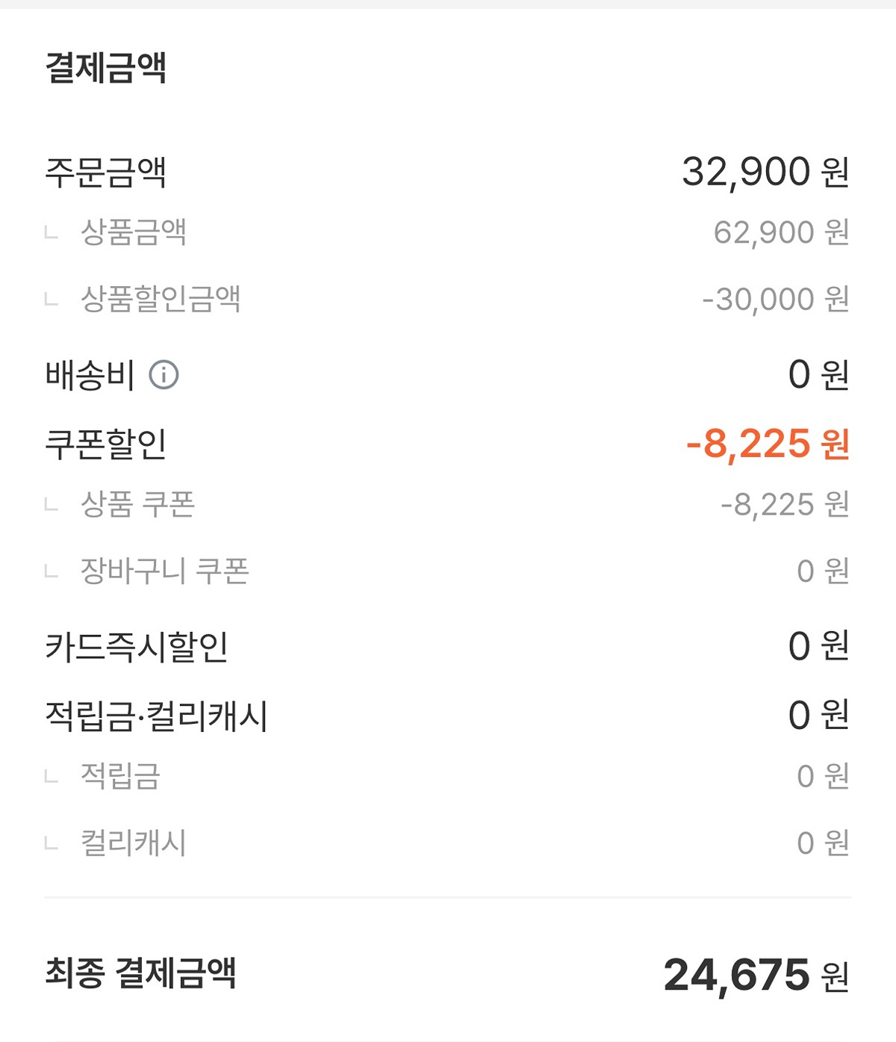Click the 카드즉시할인 label
The width and height of the screenshot is (896, 1042).
[137, 646]
